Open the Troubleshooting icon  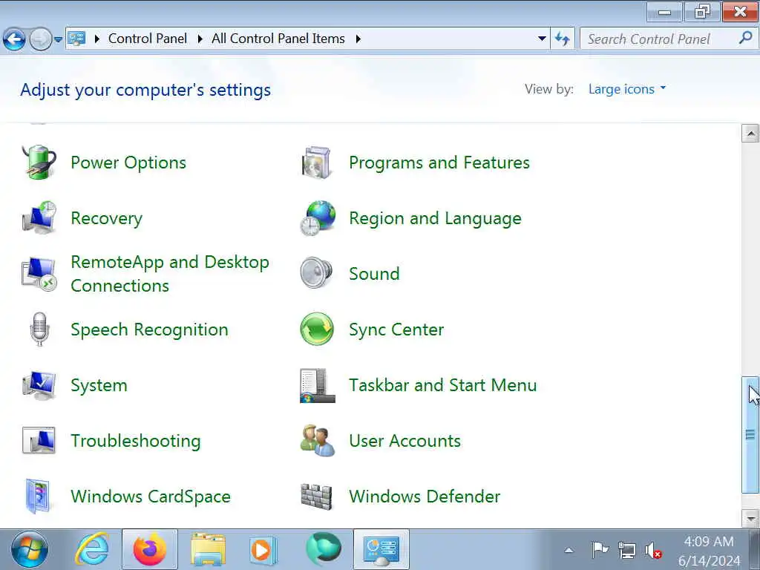click(39, 441)
